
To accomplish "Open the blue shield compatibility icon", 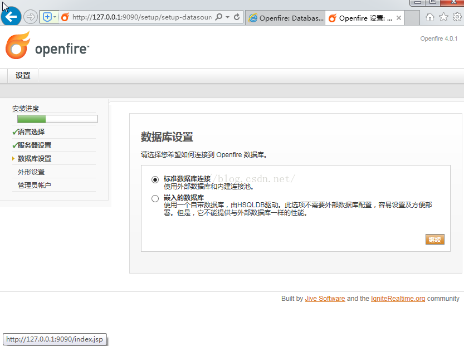I will pos(47,17).
